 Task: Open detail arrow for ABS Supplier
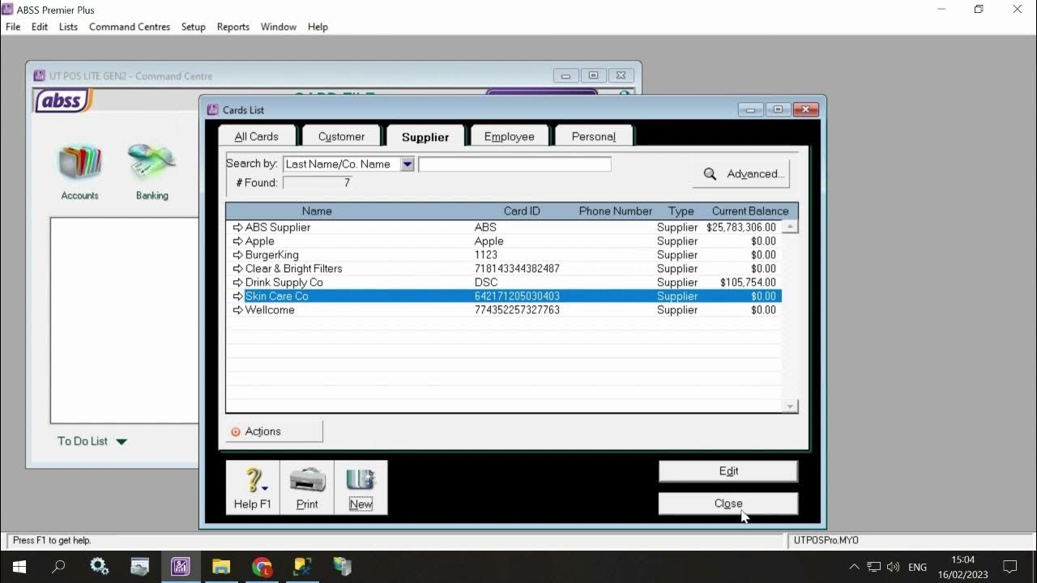point(237,228)
